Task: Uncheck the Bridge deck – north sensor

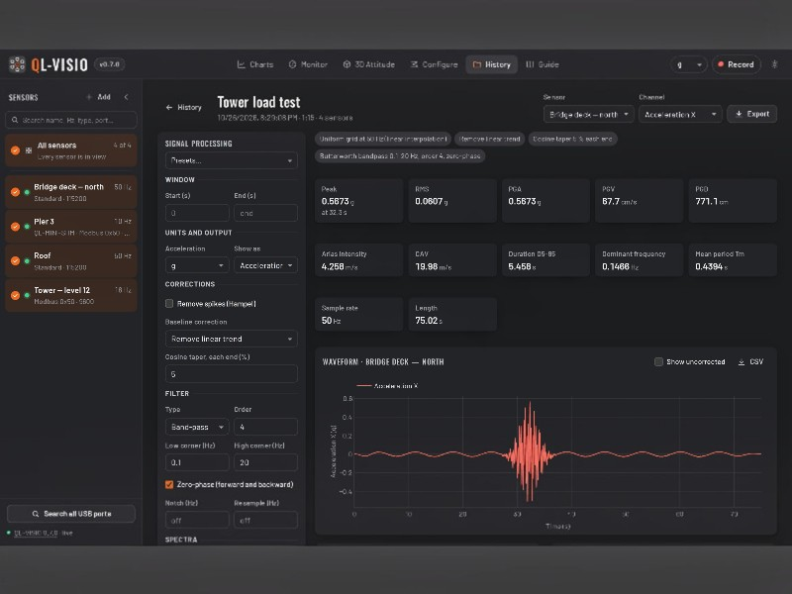Action: tap(15, 192)
